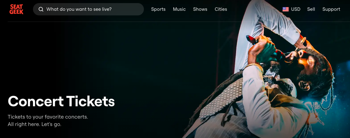This screenshot has height=138, width=350.
Task: Click the "All right here. Let's go." line
Action: [x=35, y=124]
